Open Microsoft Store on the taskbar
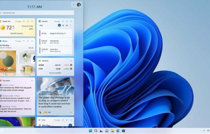 123,131
